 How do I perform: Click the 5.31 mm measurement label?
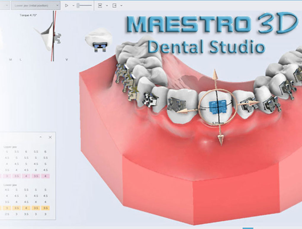point(218,123)
